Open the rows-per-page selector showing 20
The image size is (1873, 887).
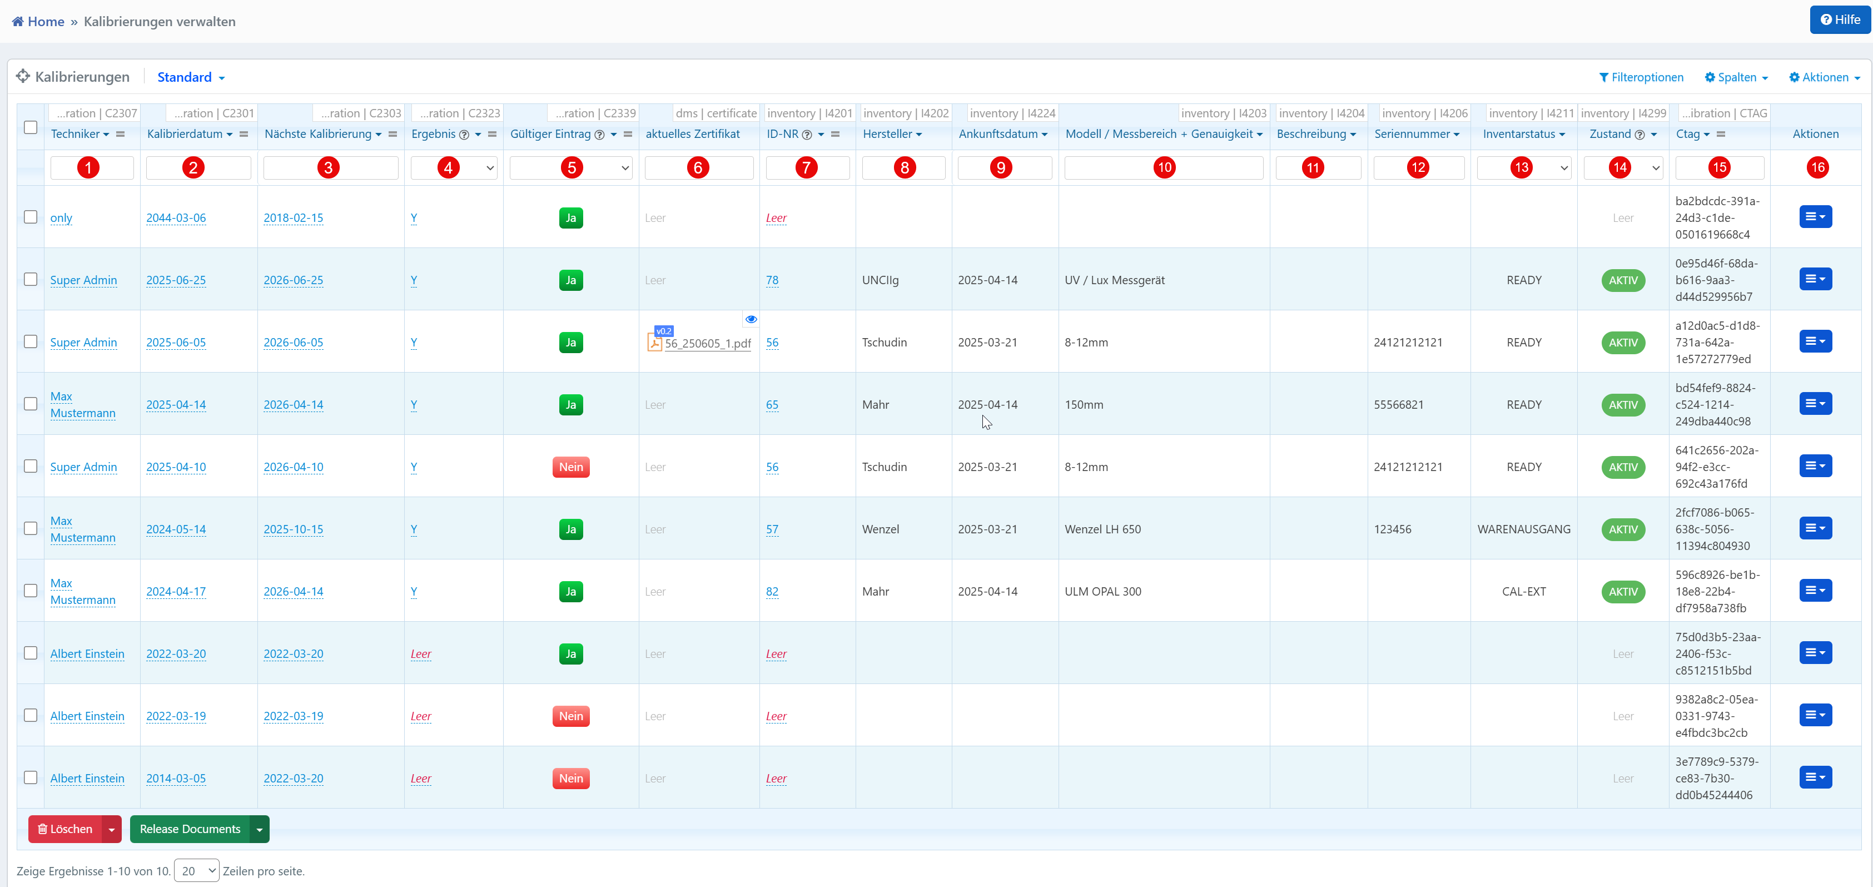coord(197,870)
